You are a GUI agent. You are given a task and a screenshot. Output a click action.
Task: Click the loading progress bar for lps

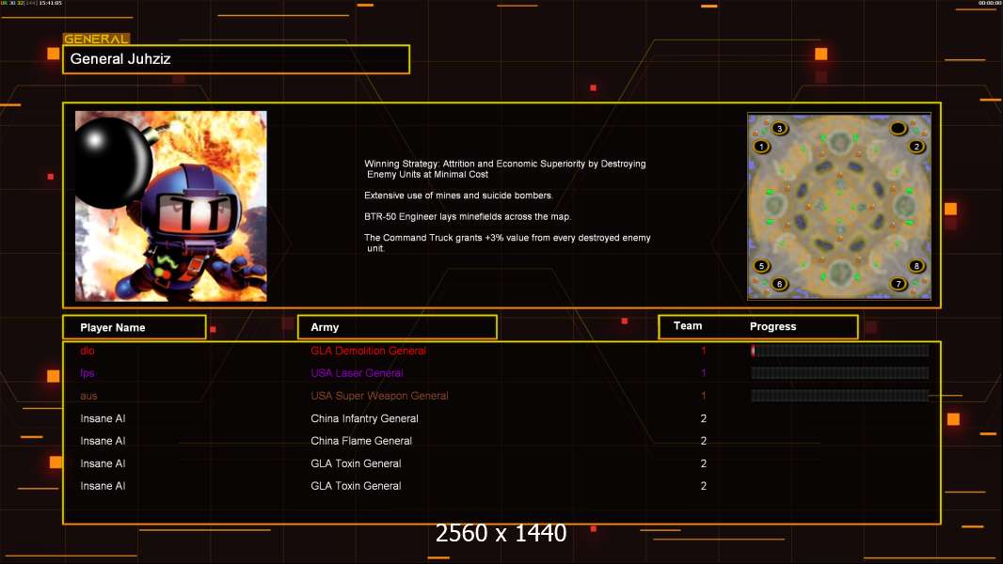pyautogui.click(x=840, y=373)
